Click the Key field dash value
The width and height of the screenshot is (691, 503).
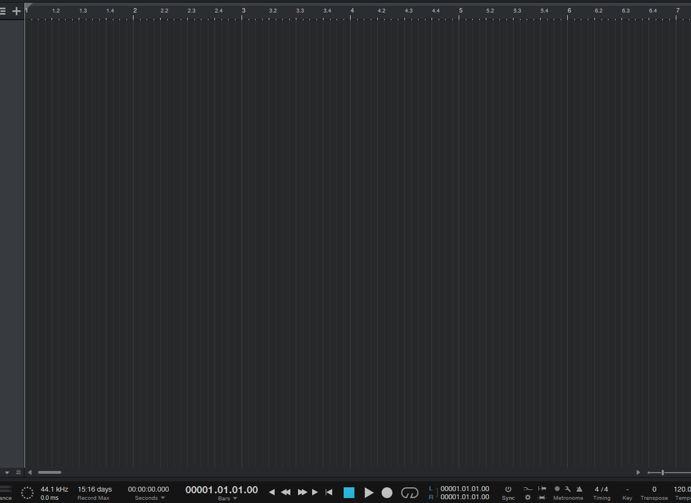[627, 489]
